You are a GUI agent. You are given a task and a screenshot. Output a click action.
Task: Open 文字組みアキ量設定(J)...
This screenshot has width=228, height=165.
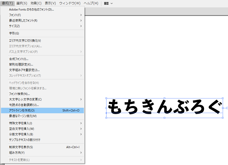pyautogui.click(x=42, y=70)
